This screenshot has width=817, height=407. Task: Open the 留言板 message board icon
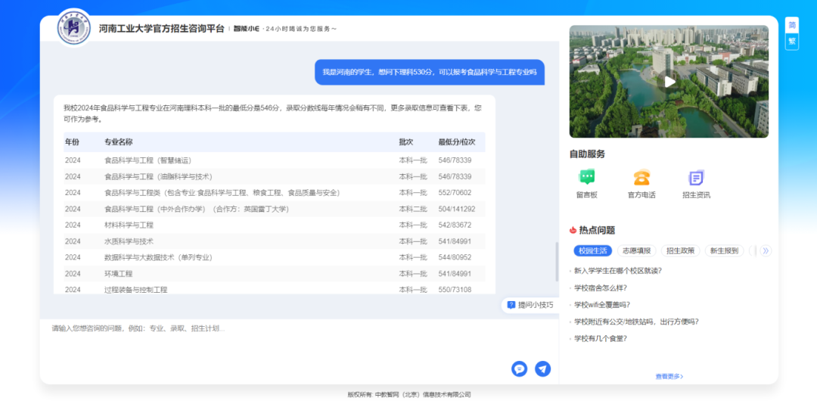click(x=586, y=178)
